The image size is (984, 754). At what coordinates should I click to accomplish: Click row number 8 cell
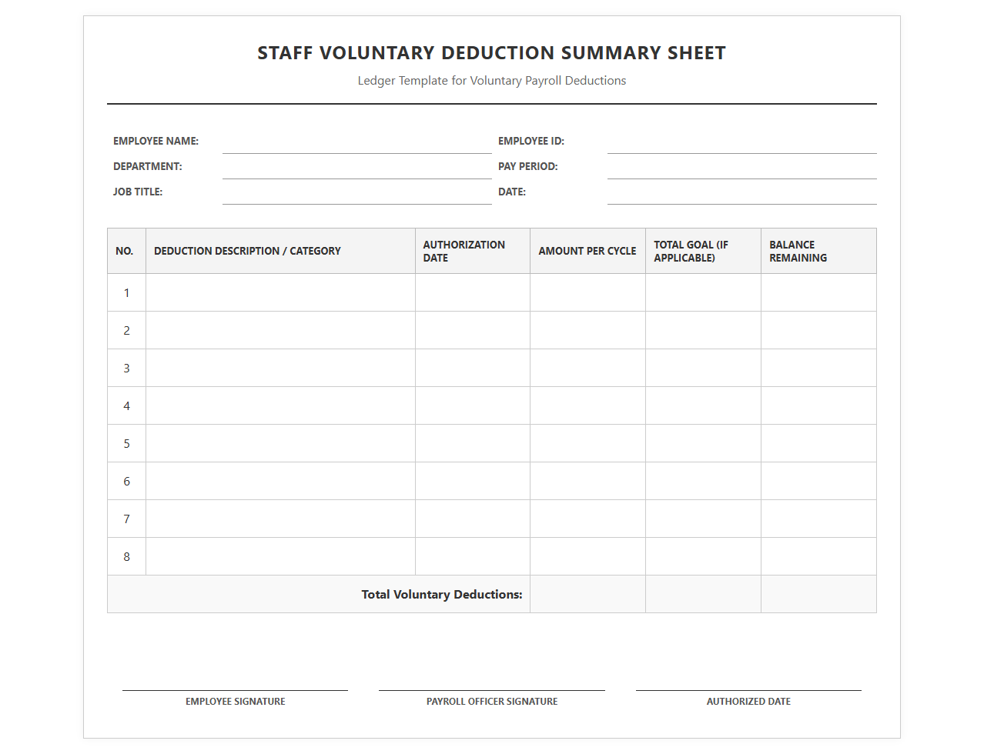click(x=126, y=556)
